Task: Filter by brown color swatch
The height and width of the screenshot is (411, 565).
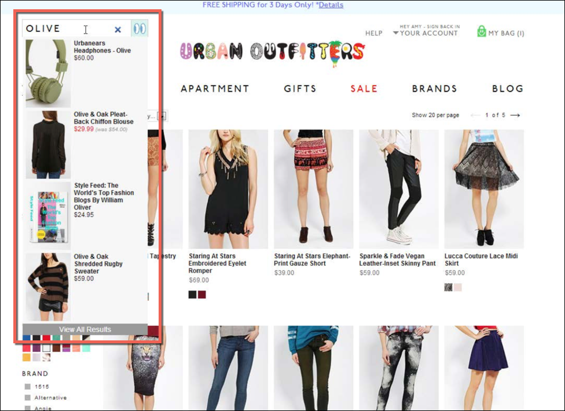Action: click(56, 348)
